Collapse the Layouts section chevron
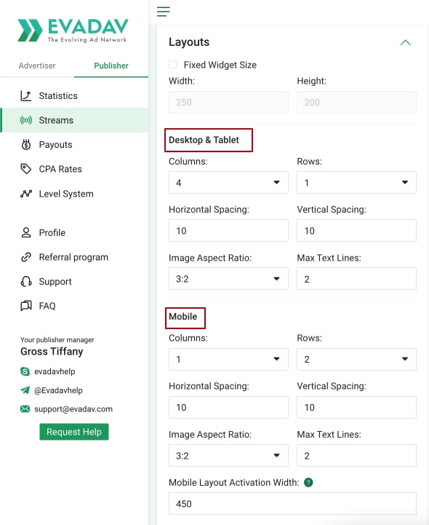 click(x=405, y=42)
